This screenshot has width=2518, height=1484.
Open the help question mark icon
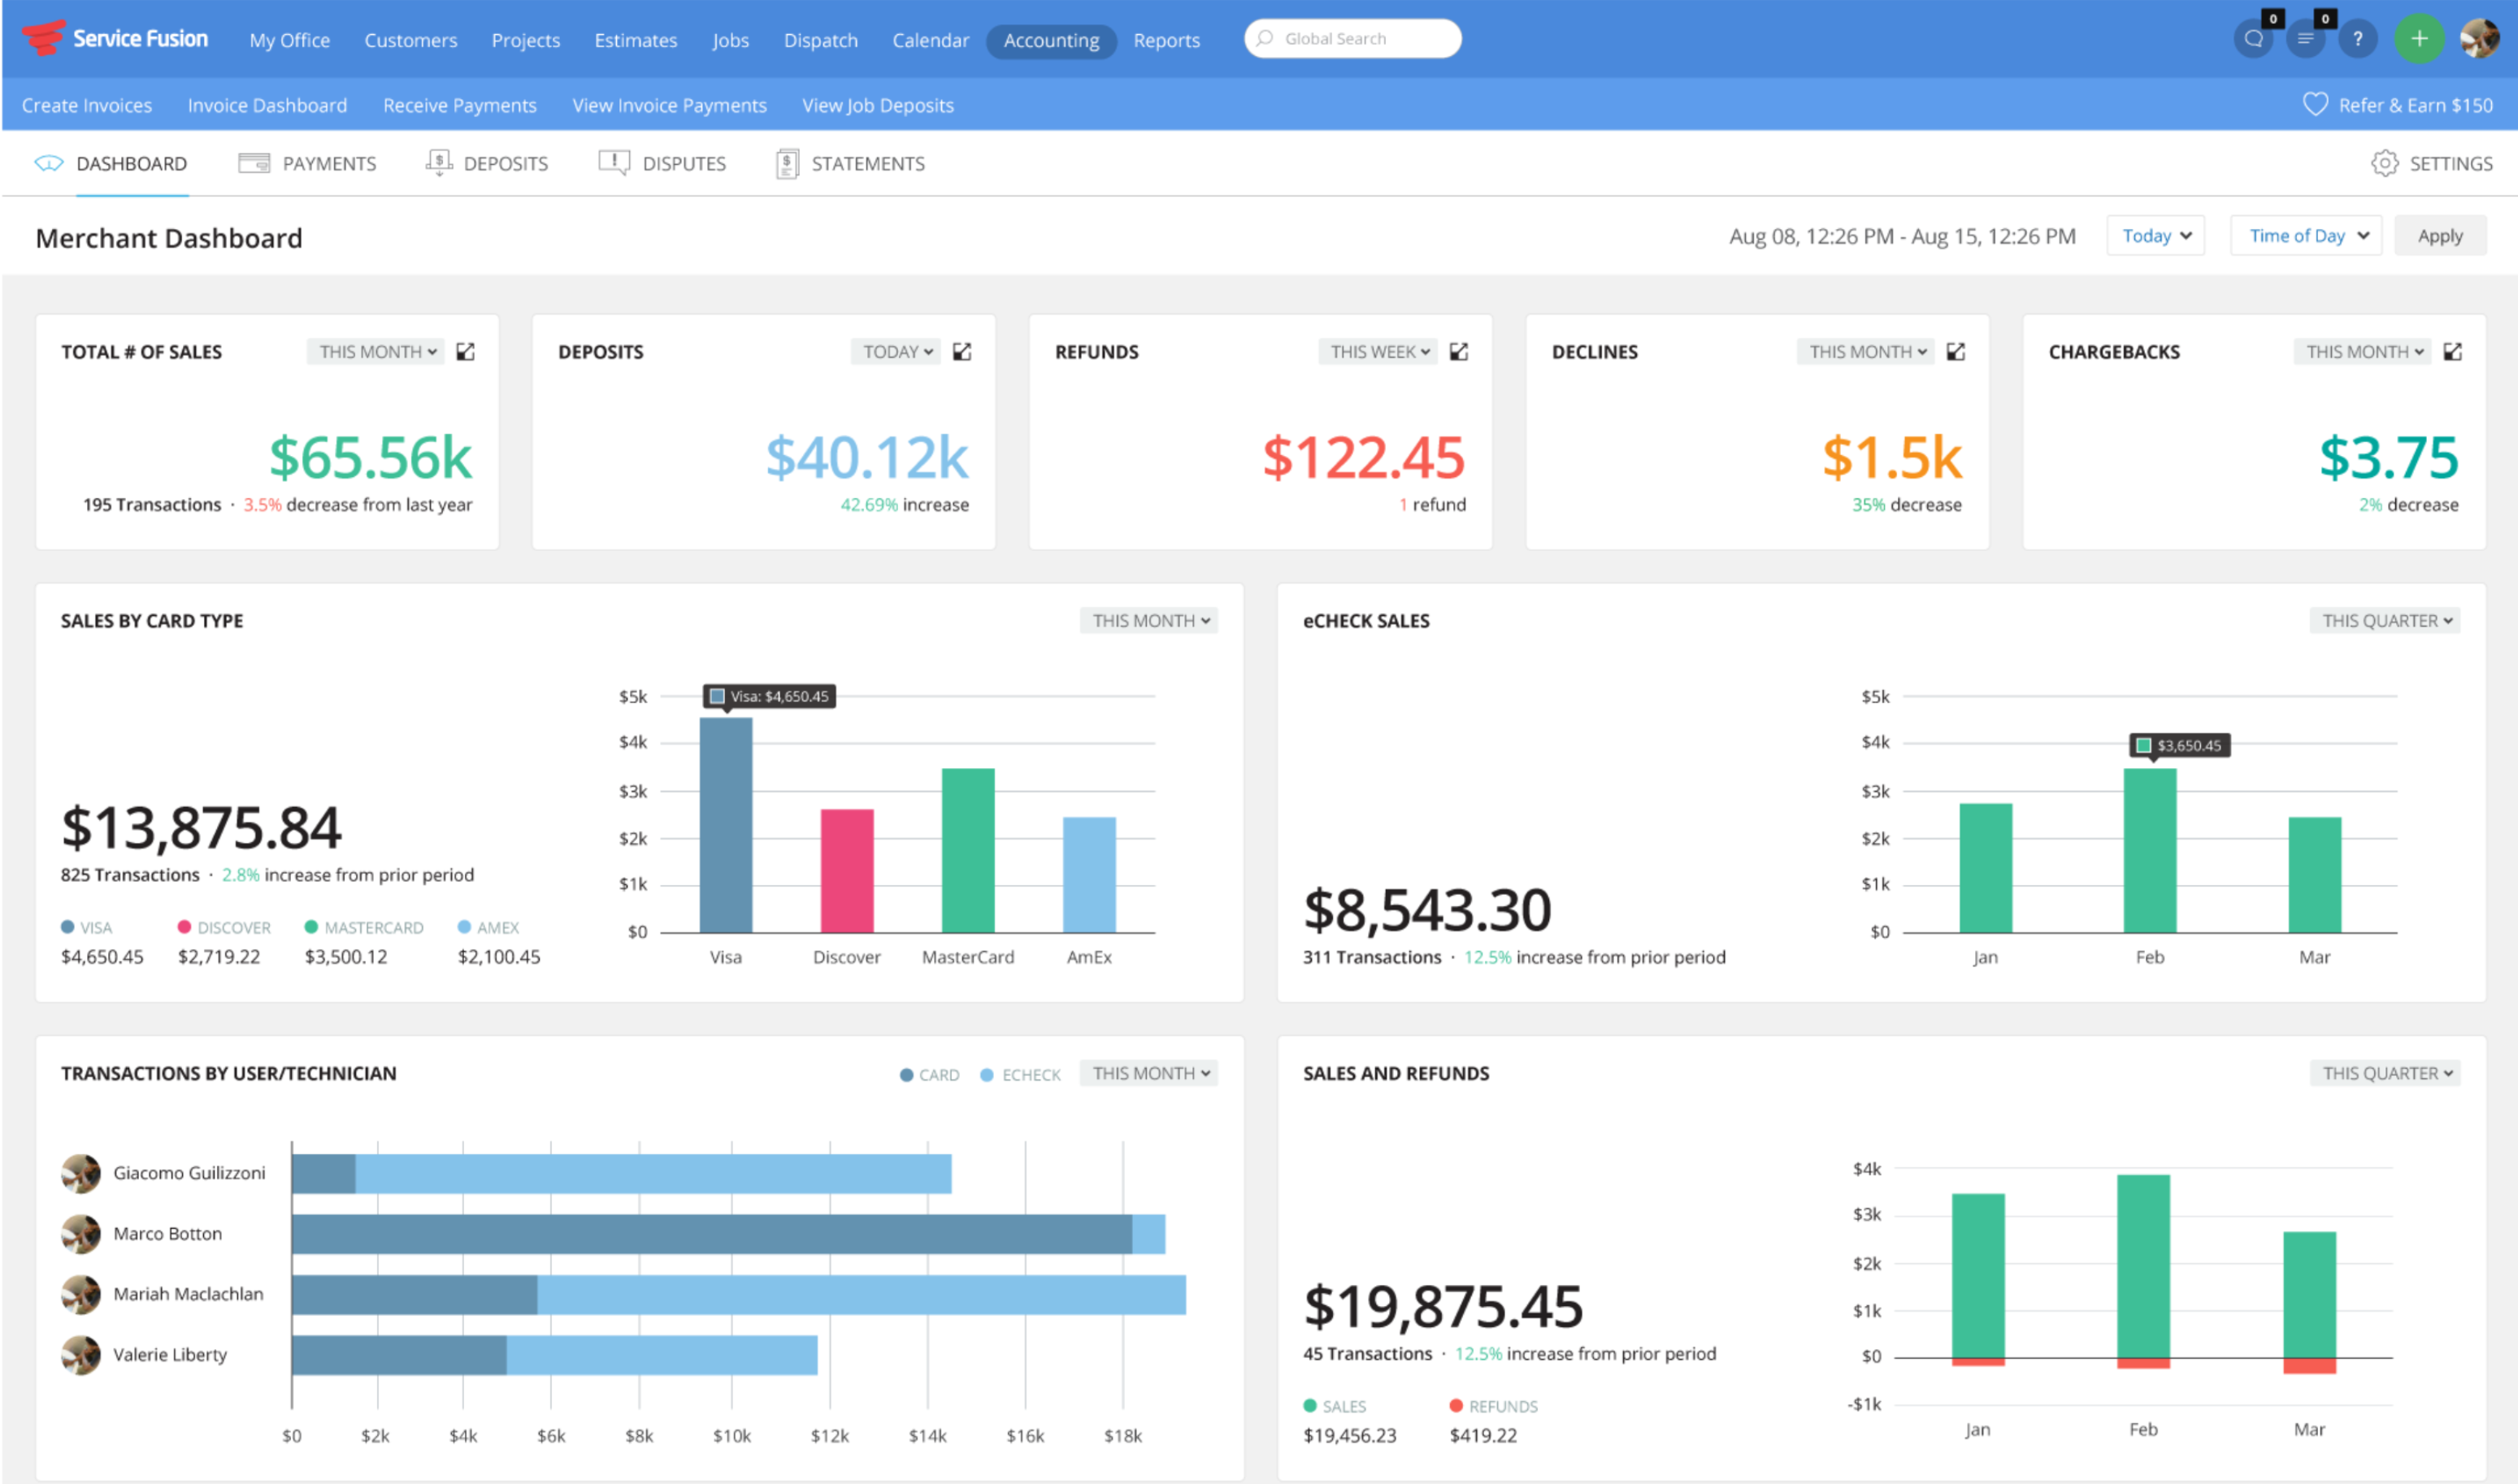coord(2357,40)
